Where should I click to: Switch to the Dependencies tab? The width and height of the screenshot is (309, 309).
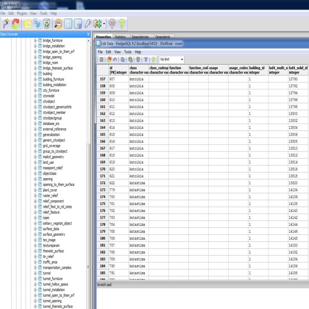click(140, 37)
